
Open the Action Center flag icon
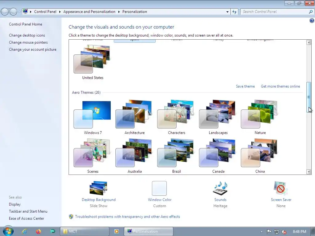[269, 232]
